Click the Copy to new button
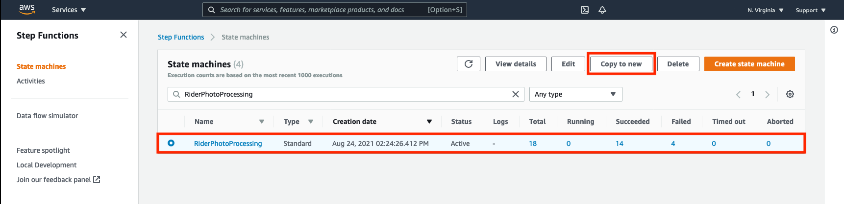Viewport: 844px width, 204px height. pyautogui.click(x=621, y=64)
